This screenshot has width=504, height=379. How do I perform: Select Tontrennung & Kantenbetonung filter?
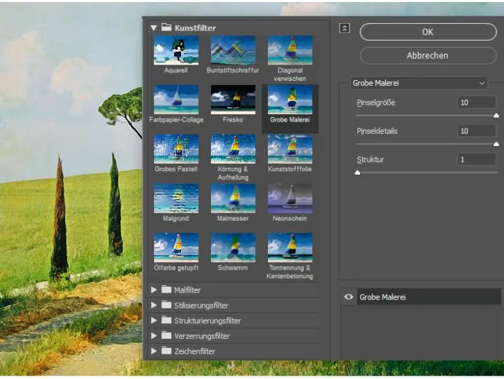(290, 248)
